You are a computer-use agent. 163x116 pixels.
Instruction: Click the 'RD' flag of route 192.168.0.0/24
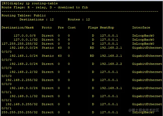tap(92, 48)
